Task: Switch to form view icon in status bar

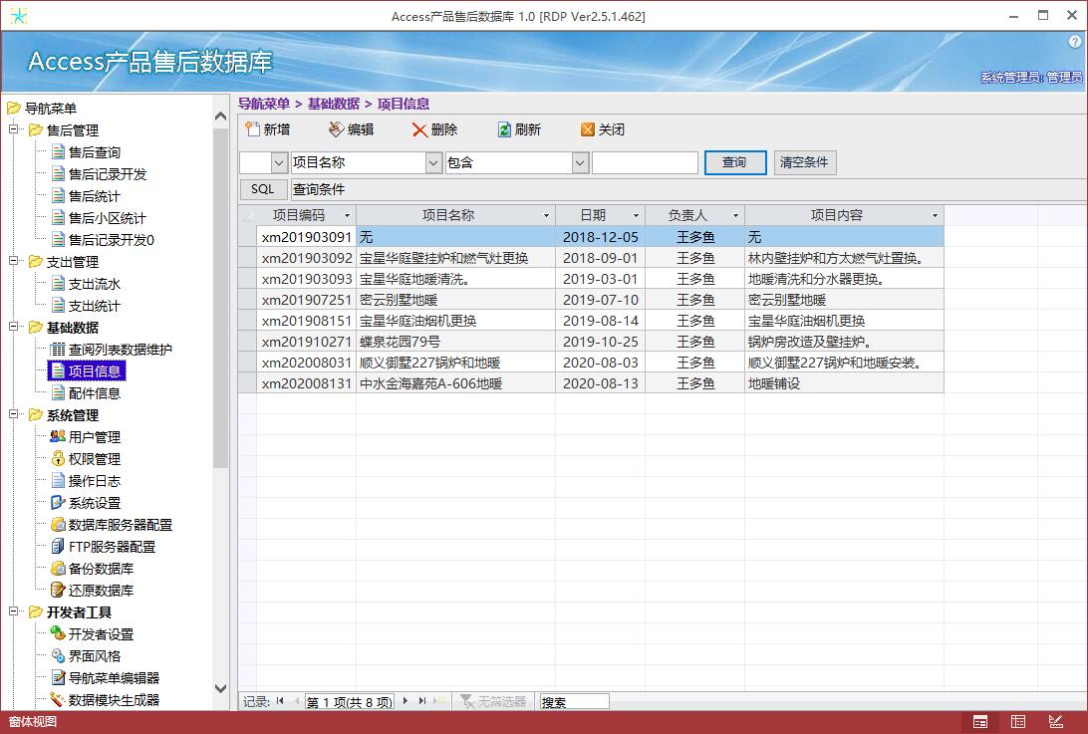Action: (980, 722)
